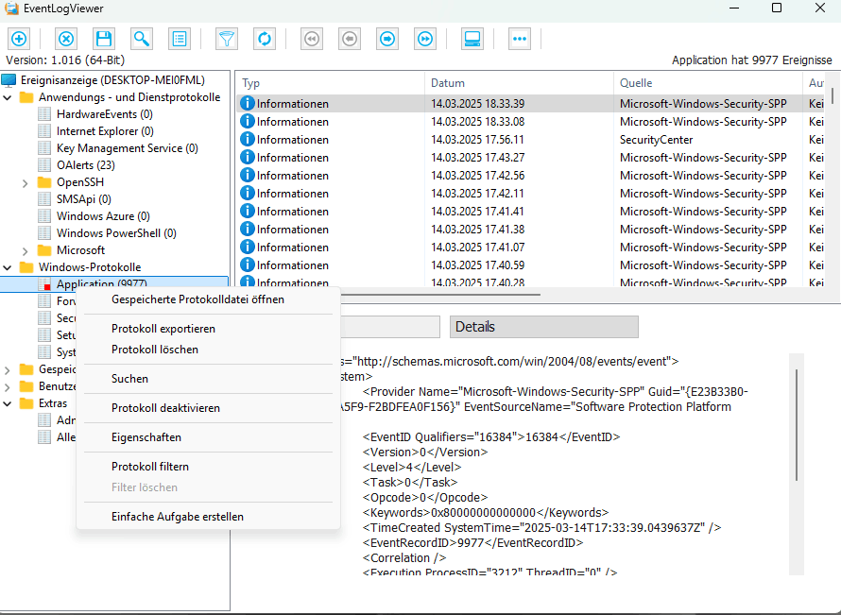Image resolution: width=841 pixels, height=615 pixels.
Task: Open Eigenschaften from the context menu
Action: [146, 437]
